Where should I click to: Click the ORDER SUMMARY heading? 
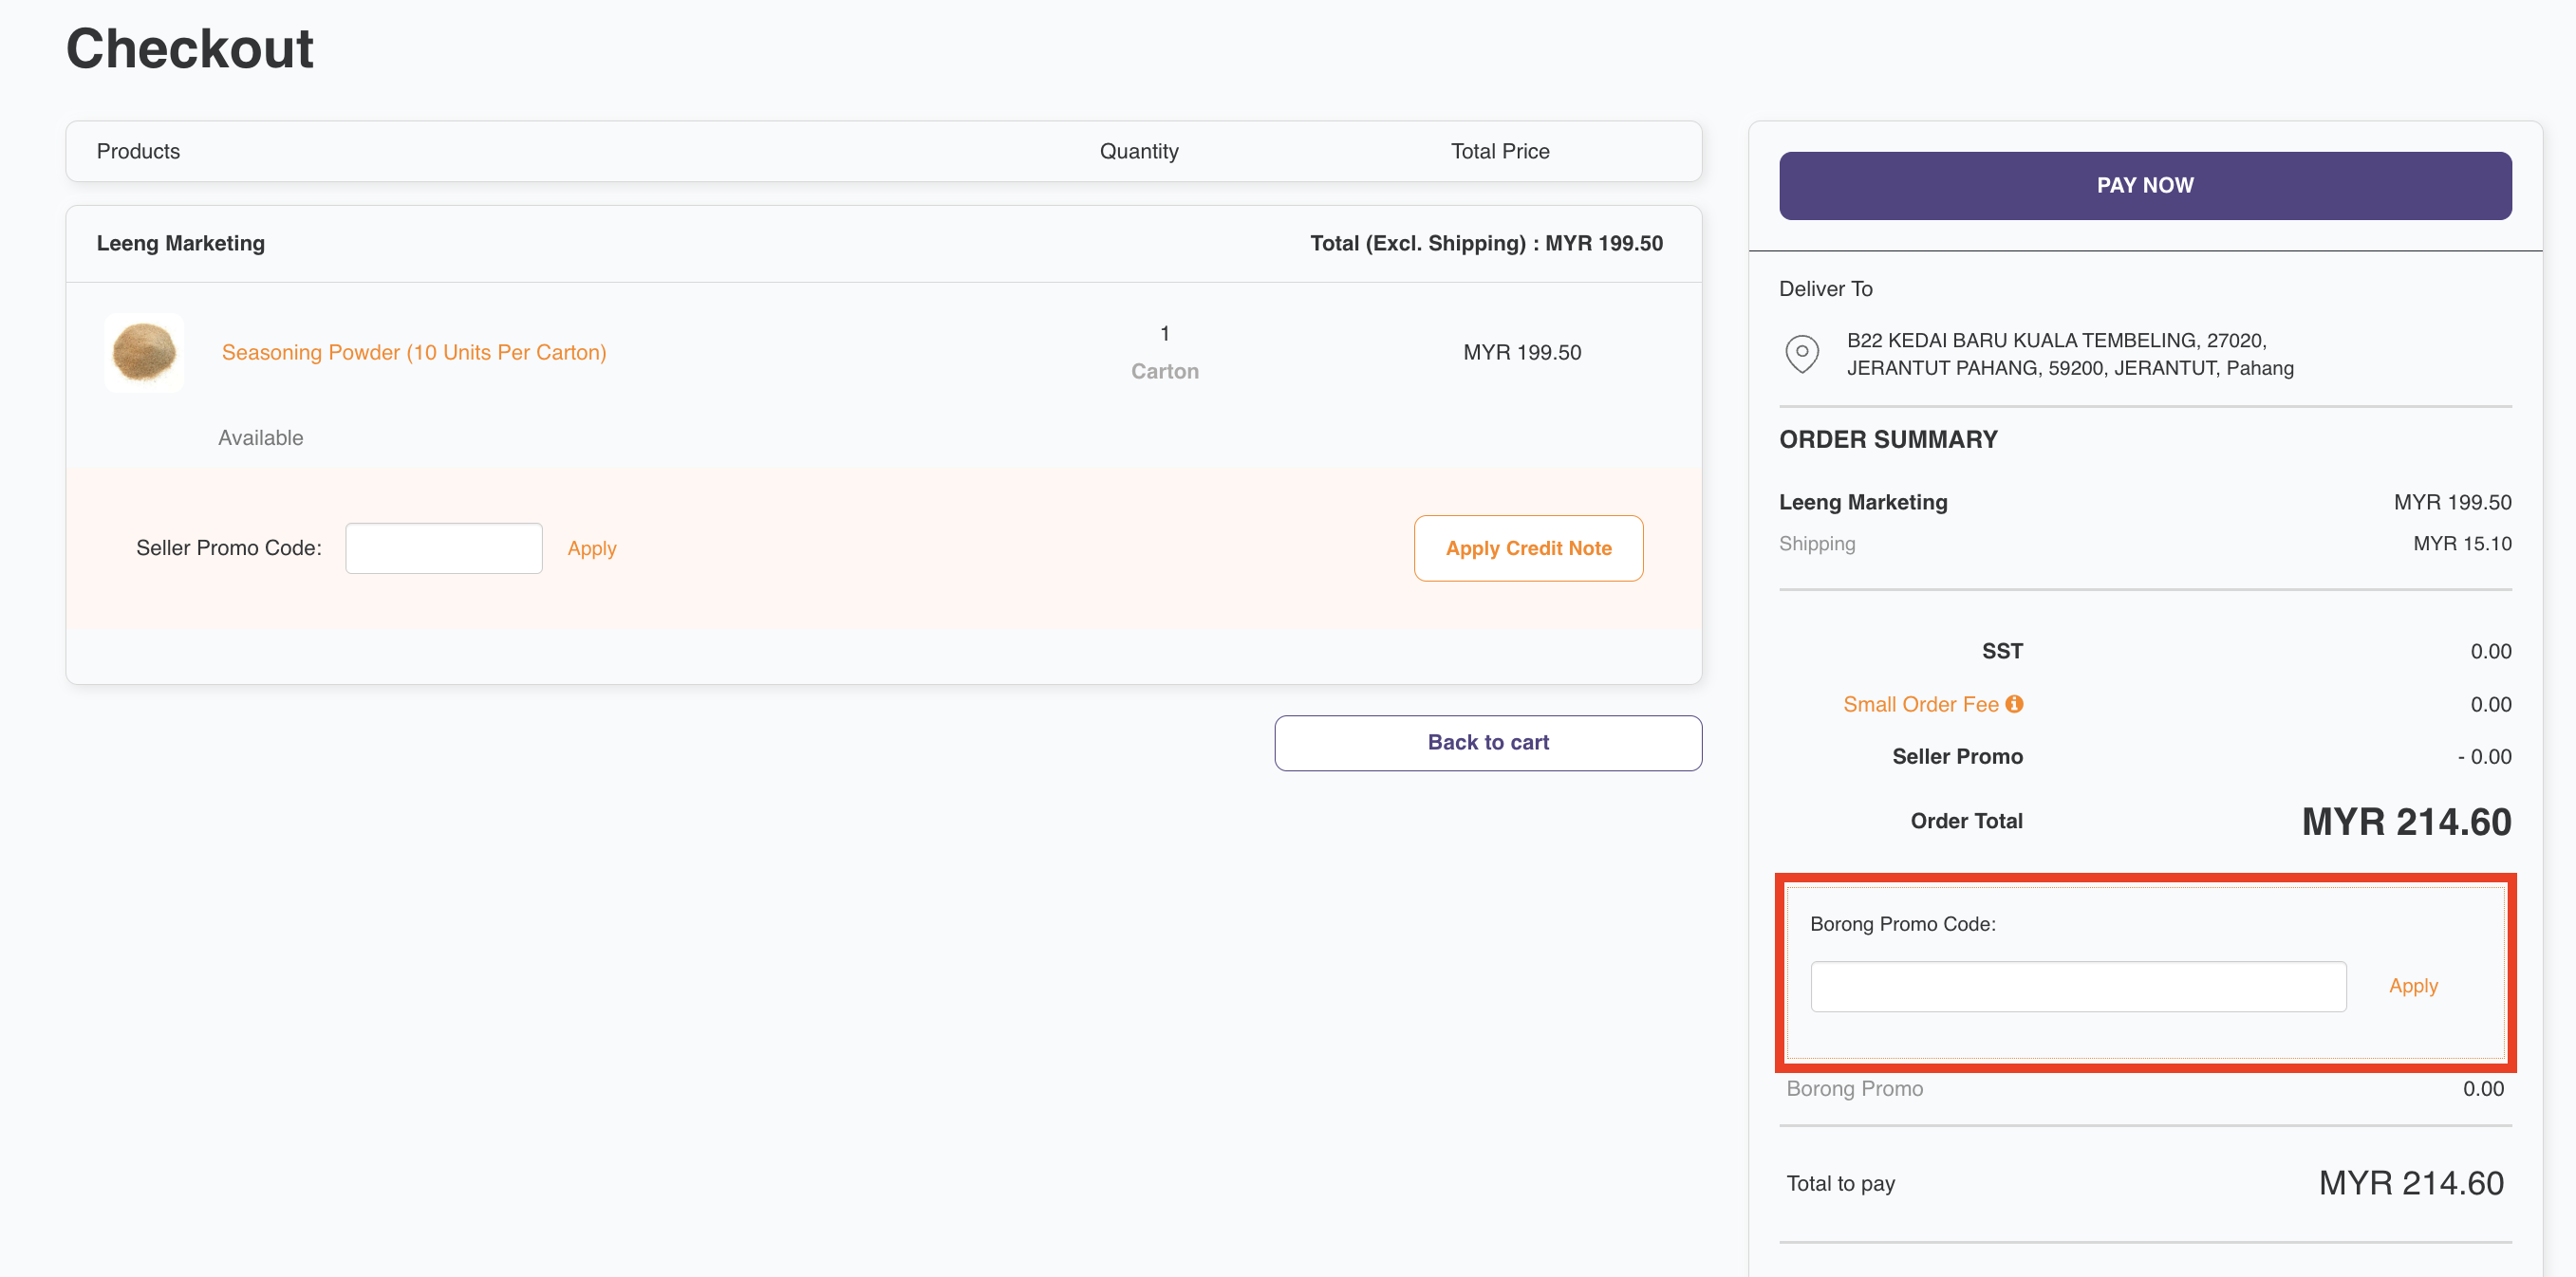[1887, 438]
